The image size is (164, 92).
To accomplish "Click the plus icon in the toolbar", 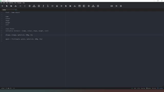I will (2, 6).
